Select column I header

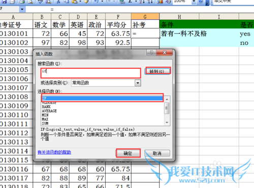pyautogui.click(x=219, y=17)
